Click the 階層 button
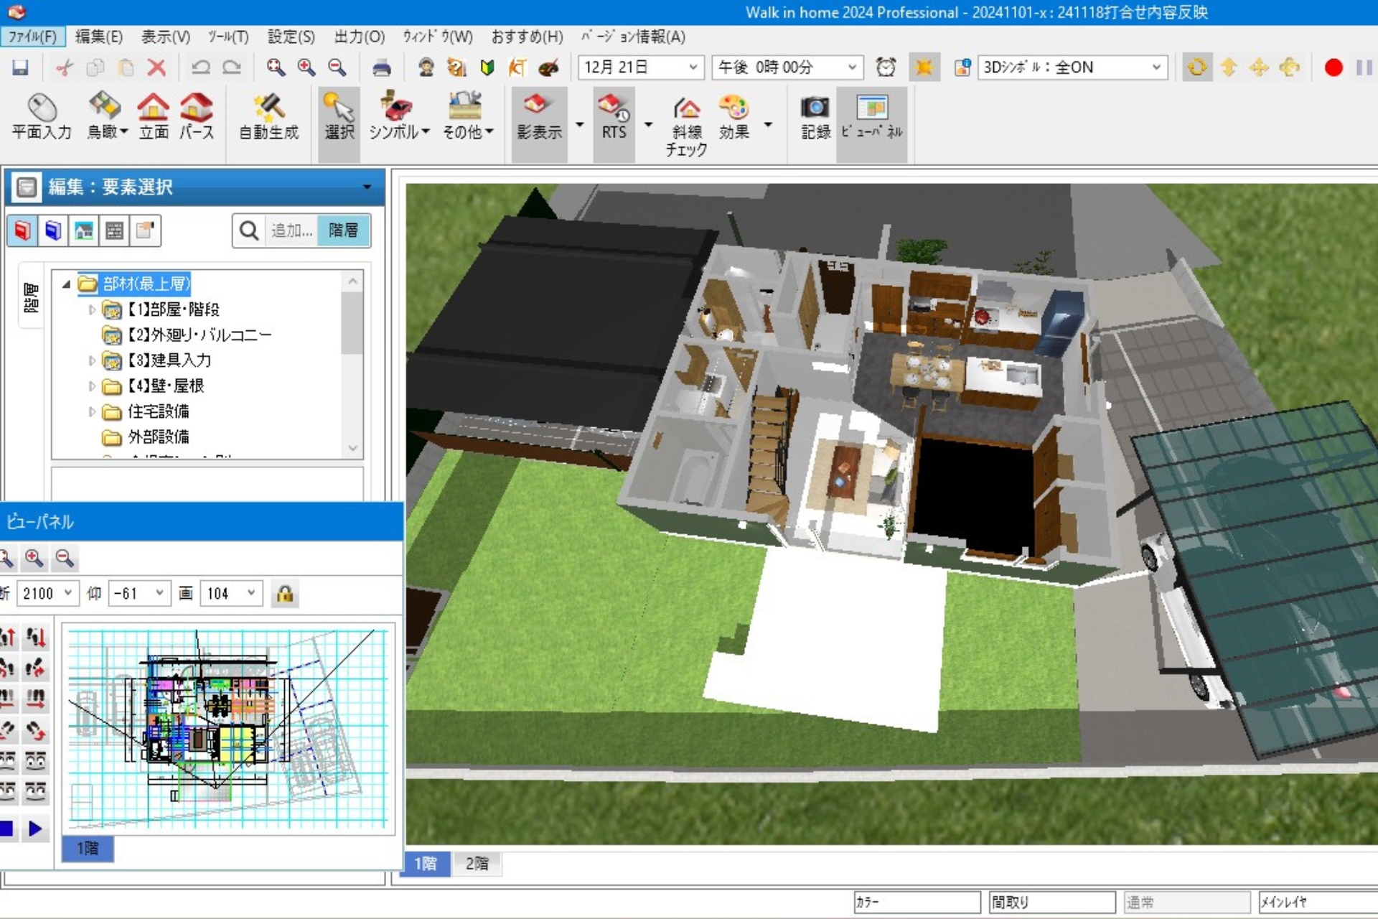This screenshot has width=1378, height=919. click(x=343, y=230)
